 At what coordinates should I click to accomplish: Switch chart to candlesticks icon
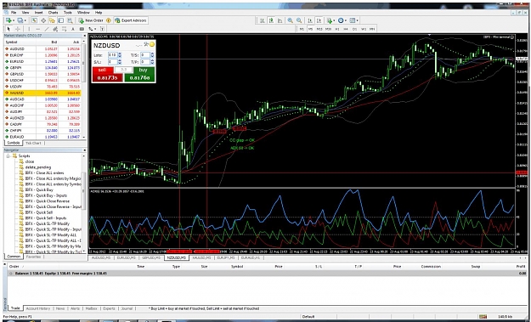click(271, 20)
